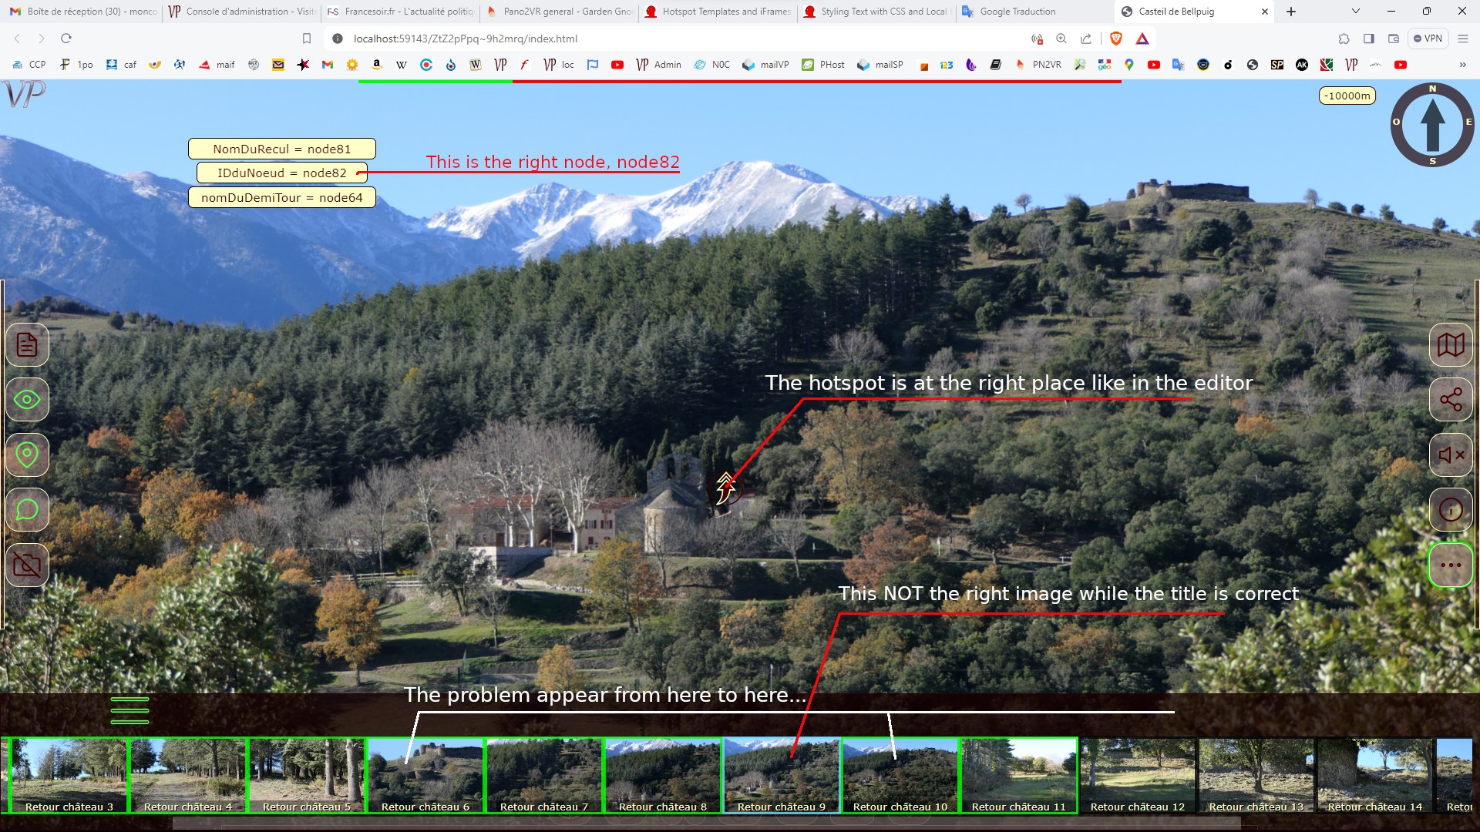The height and width of the screenshot is (832, 1480).
Task: Toggle the eye/visibility icon on left sidebar
Action: point(26,399)
